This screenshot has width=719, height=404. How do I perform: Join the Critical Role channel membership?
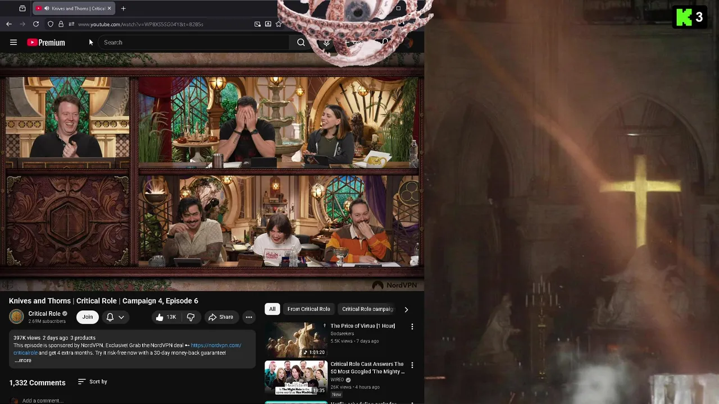coord(88,317)
